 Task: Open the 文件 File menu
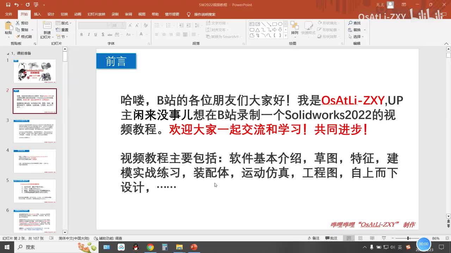(9, 14)
